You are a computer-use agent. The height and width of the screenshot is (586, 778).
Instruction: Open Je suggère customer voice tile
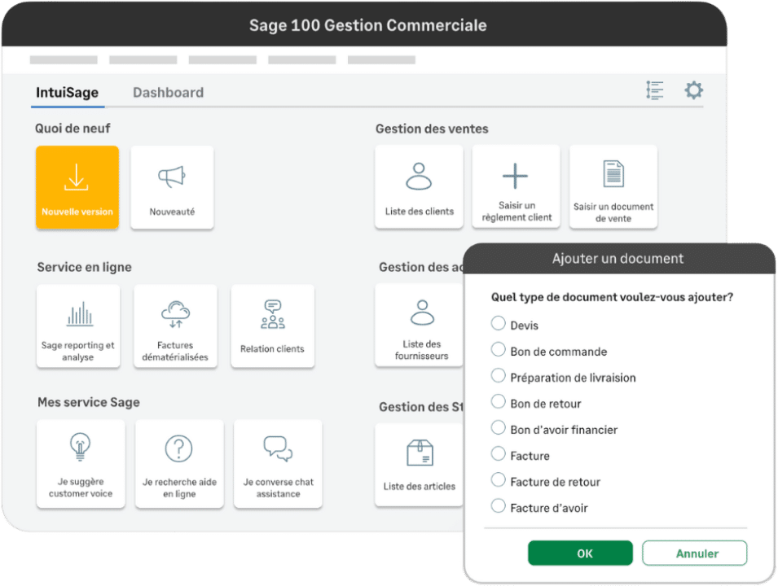tap(81, 464)
